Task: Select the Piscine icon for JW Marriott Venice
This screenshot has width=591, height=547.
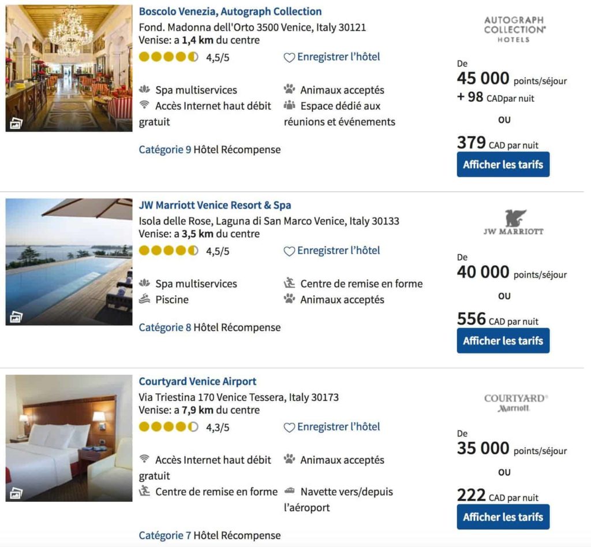Action: click(x=145, y=299)
